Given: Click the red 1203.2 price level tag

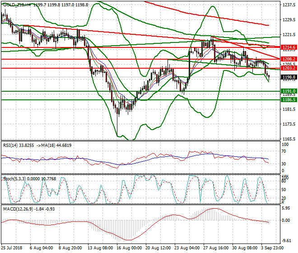Looking at the screenshot, I should pos(288,68).
